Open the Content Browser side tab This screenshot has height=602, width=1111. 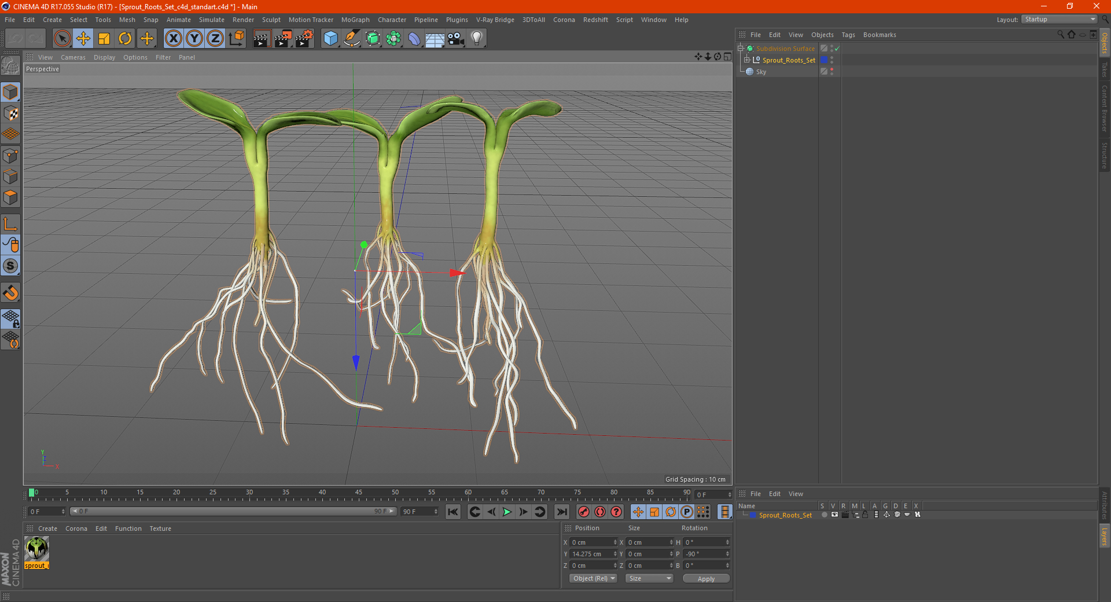pyautogui.click(x=1105, y=108)
